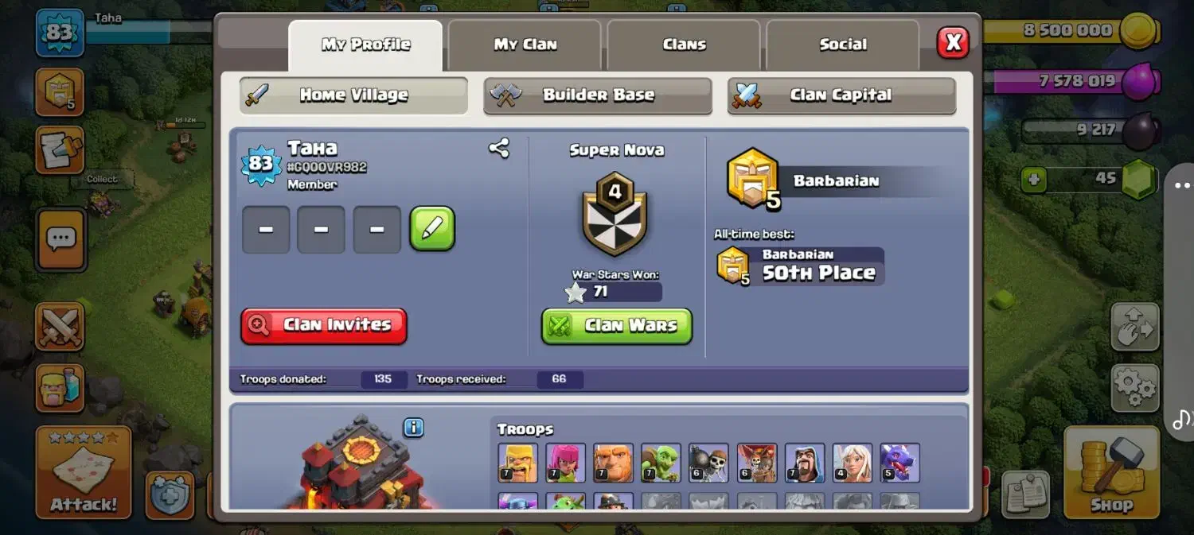Click the red Clan Invites button

(324, 326)
